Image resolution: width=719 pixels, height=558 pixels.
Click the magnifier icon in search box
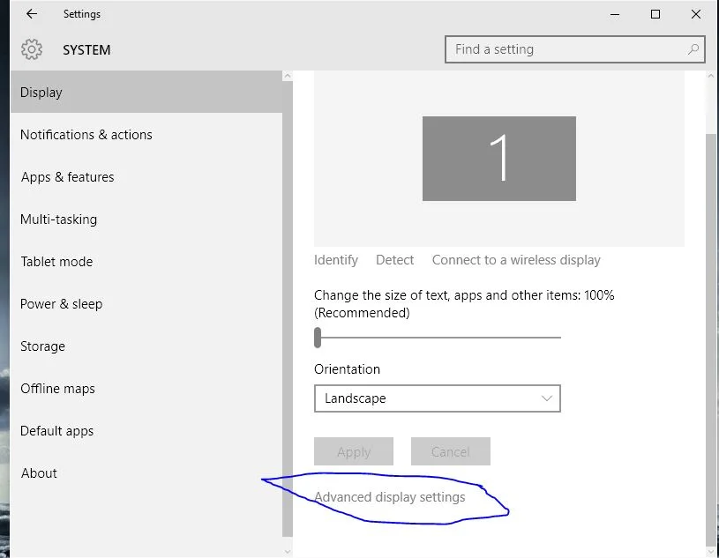click(693, 49)
